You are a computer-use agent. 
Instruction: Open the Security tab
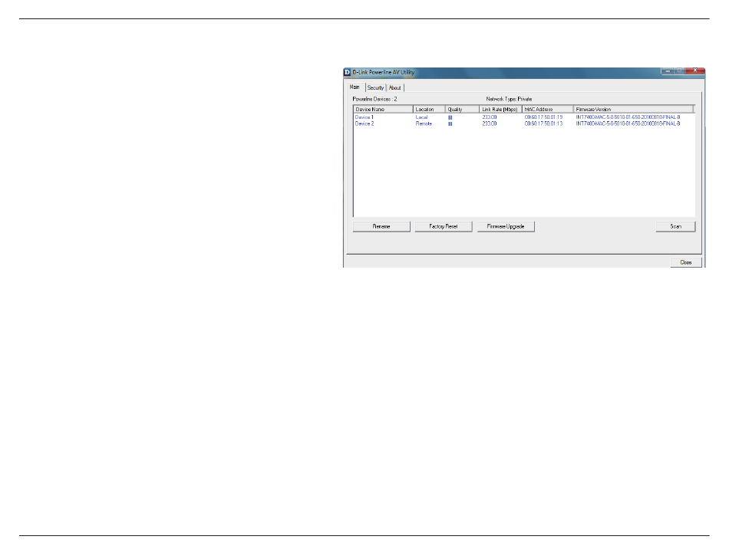click(x=376, y=87)
